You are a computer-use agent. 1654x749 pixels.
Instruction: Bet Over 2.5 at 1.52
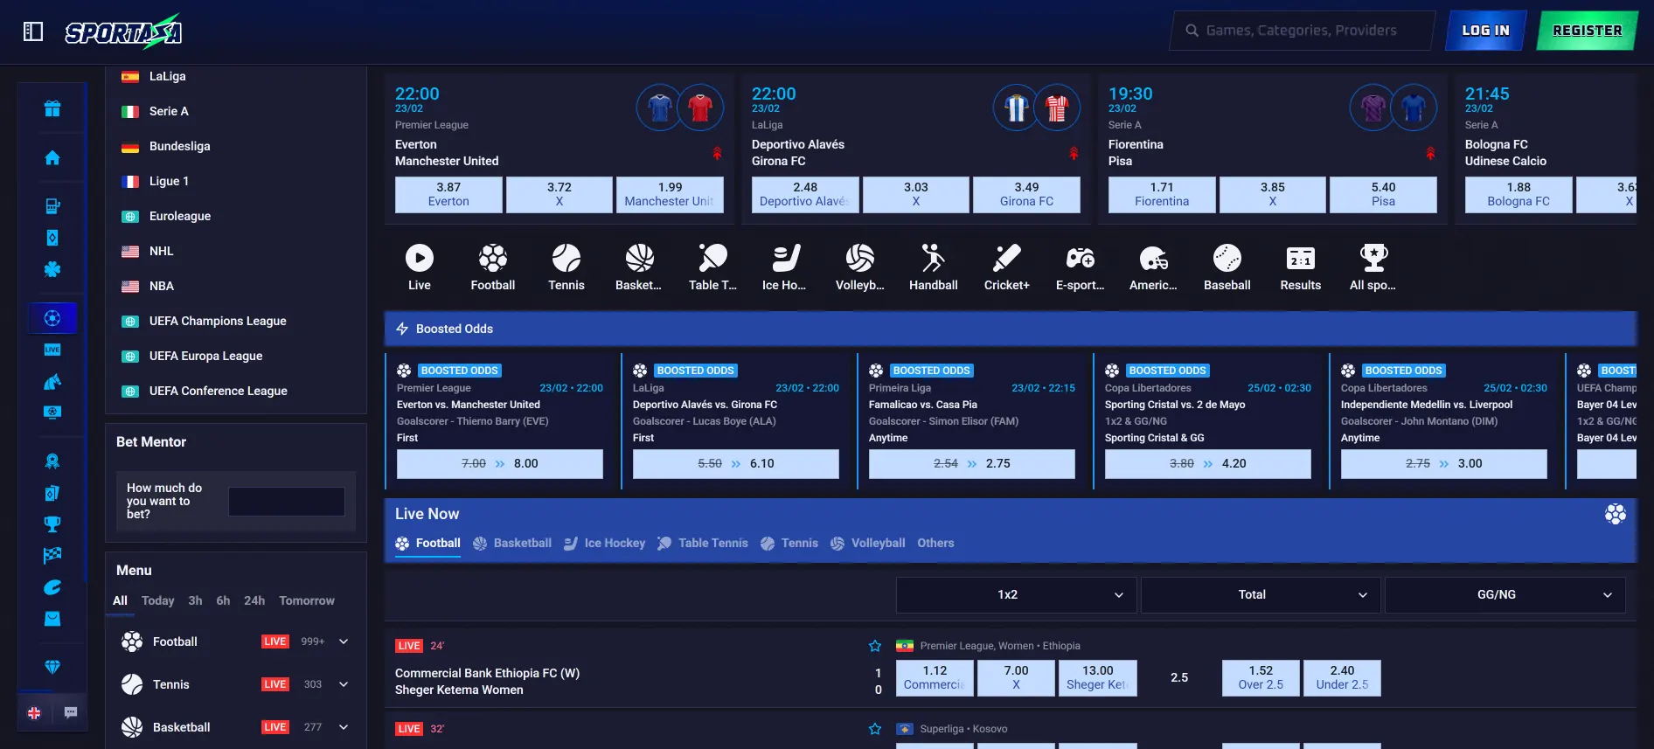point(1261,678)
